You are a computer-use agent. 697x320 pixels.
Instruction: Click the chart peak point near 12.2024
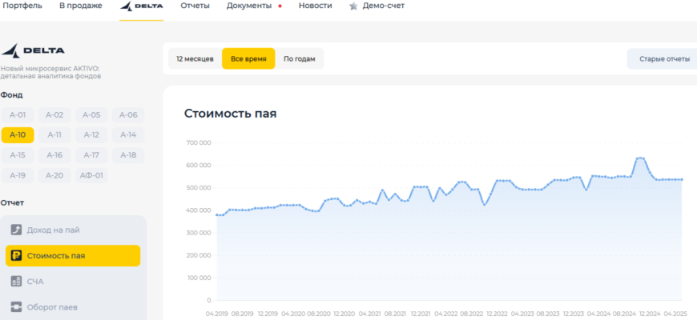point(639,158)
